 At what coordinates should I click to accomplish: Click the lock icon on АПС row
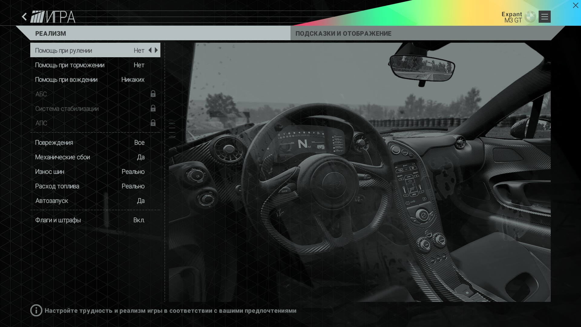[153, 123]
